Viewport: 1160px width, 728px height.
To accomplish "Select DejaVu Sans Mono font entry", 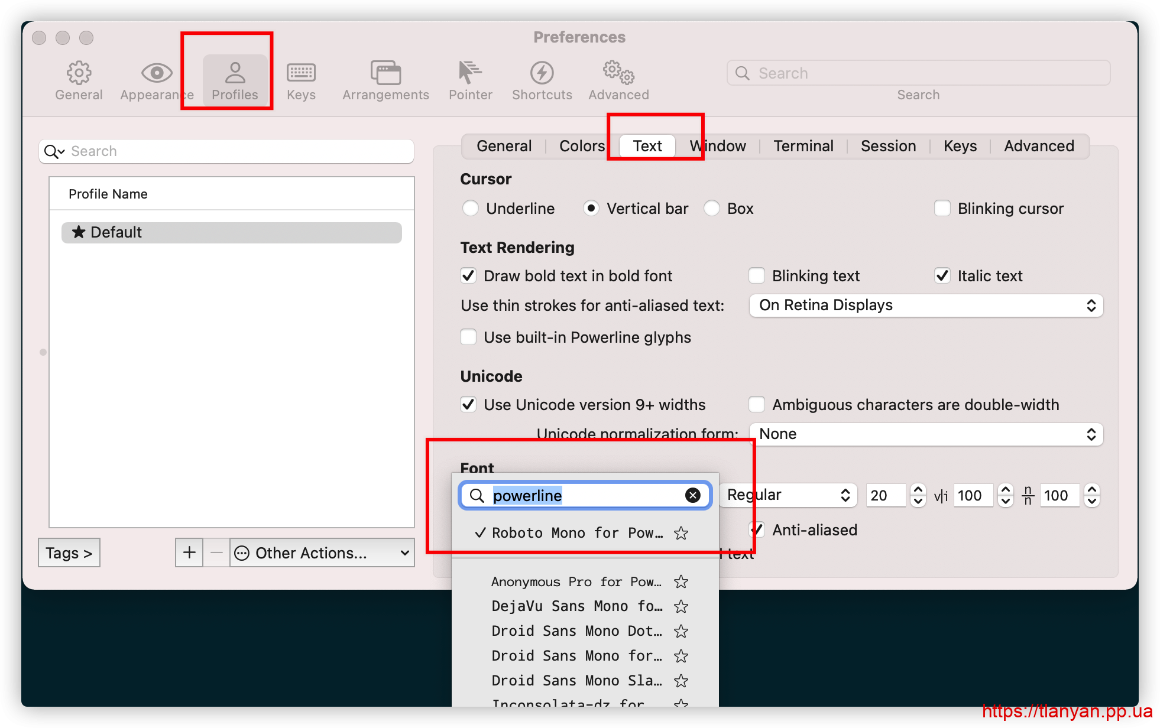I will click(x=576, y=606).
